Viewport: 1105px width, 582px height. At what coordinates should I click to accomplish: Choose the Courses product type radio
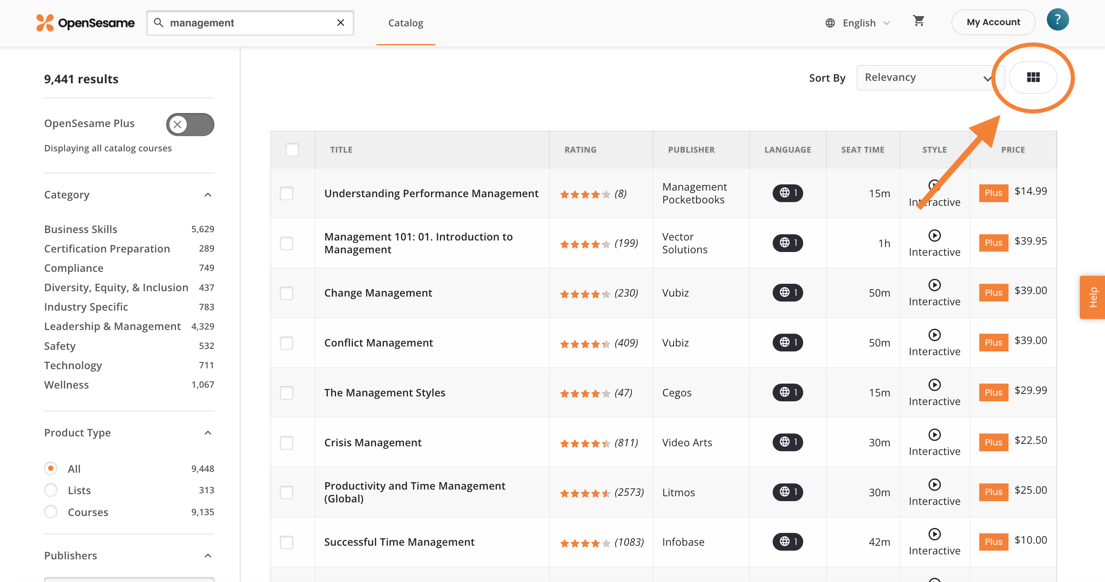51,511
